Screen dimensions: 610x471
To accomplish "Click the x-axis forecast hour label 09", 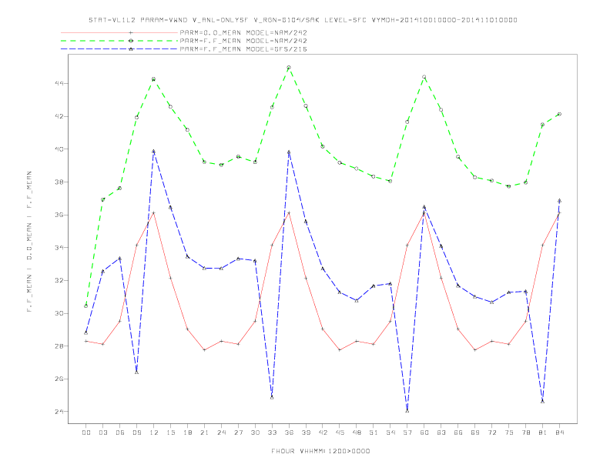I will tap(136, 433).
